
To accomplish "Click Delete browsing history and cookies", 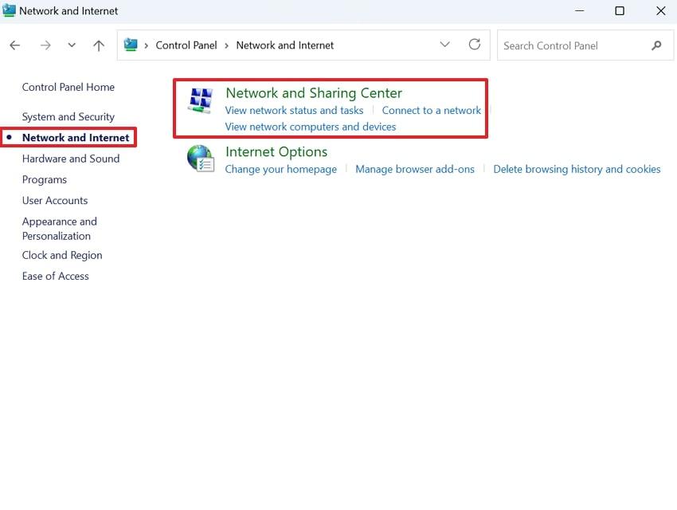I will click(577, 169).
